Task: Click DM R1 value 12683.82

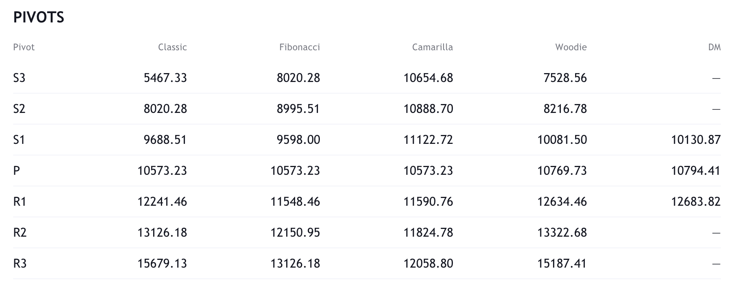Action: (x=695, y=202)
